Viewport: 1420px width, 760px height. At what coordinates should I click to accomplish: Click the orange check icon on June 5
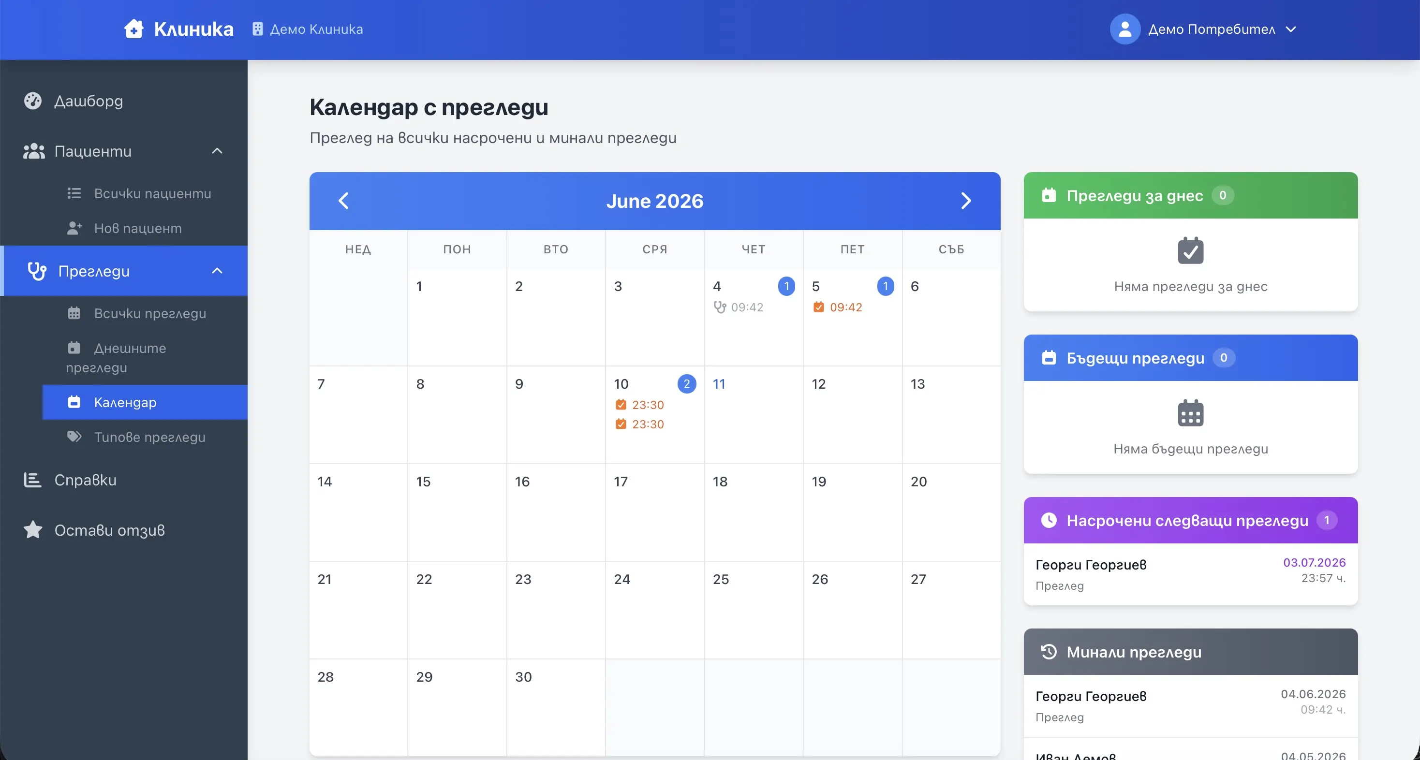(819, 307)
